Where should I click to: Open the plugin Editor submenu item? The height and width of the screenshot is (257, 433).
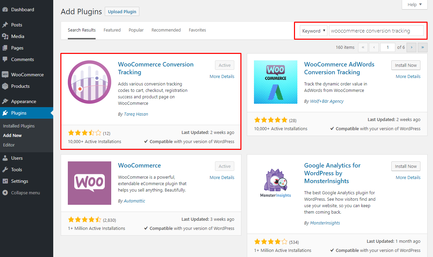(9, 145)
